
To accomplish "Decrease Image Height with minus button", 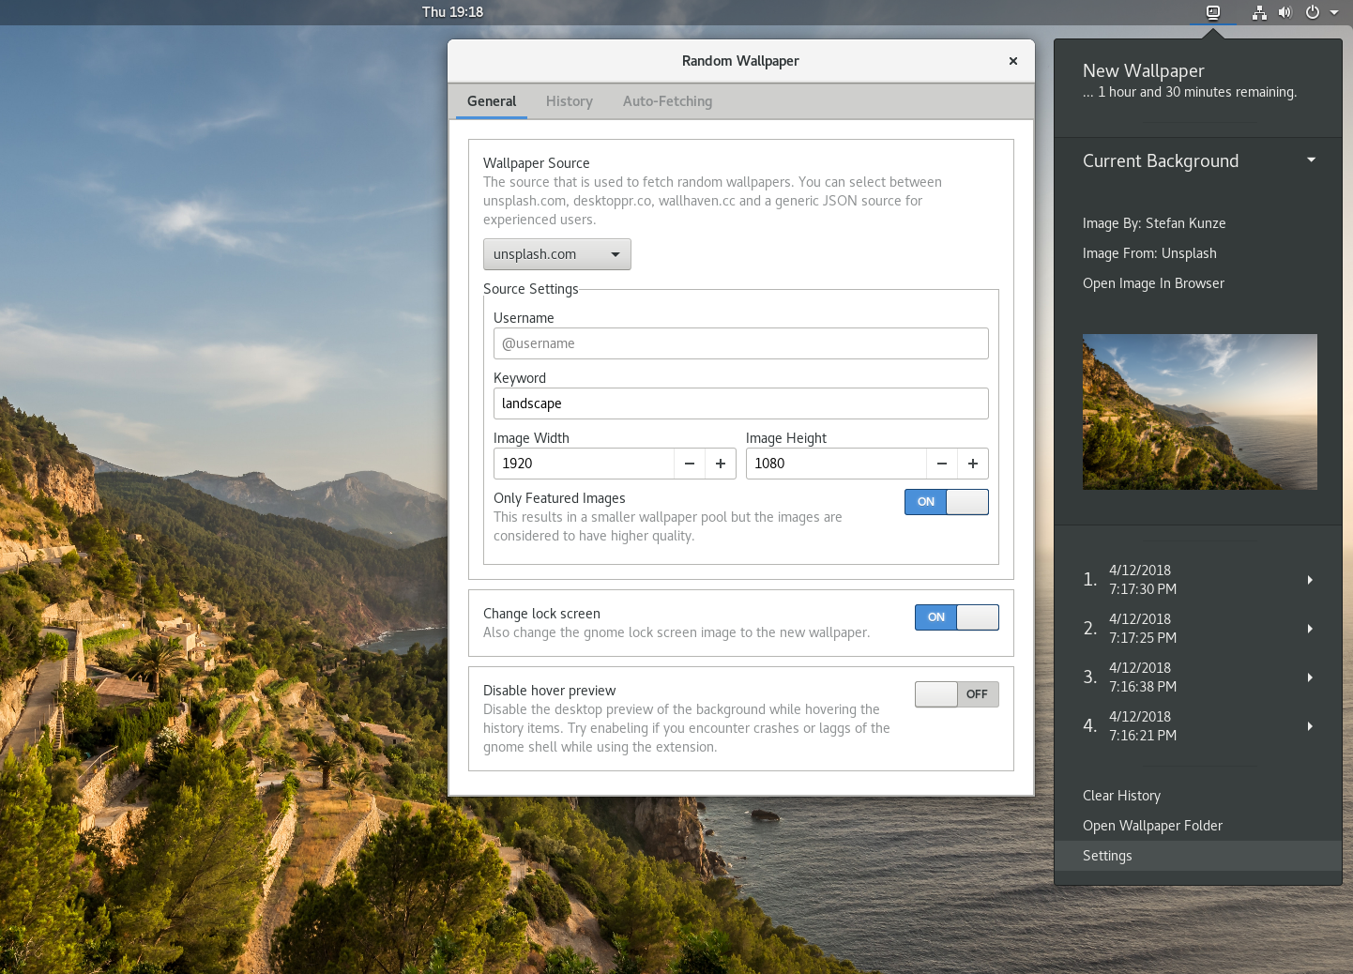I will point(942,464).
